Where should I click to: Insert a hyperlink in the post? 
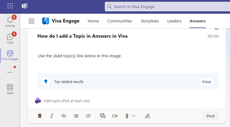pos(64,116)
